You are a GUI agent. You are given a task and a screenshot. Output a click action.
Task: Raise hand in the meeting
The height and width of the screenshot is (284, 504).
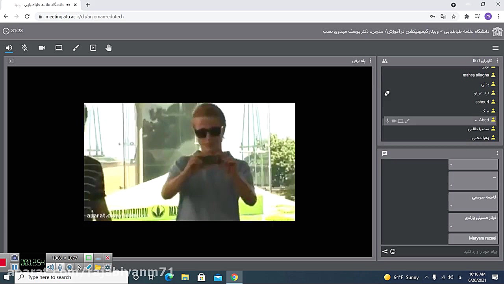tap(109, 48)
